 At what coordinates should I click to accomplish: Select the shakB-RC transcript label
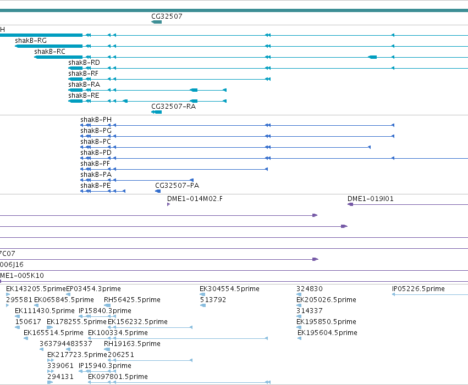tap(49, 52)
